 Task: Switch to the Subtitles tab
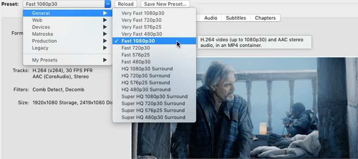pos(236,18)
